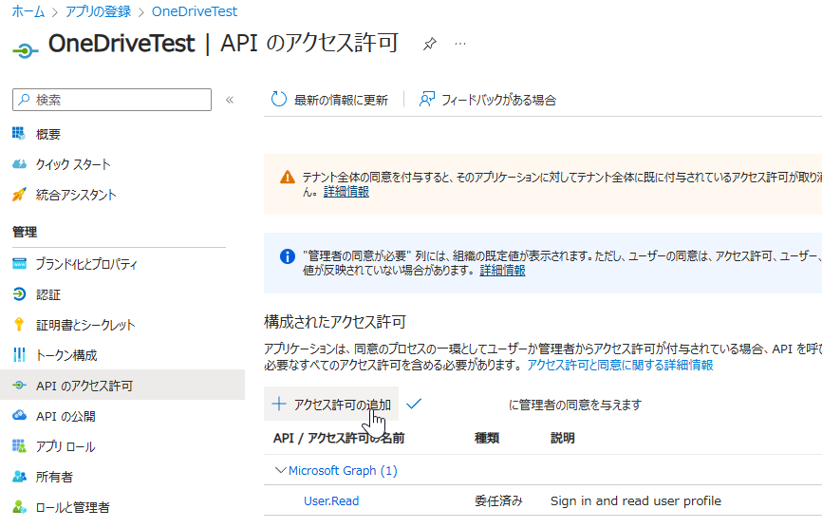
Task: Open OneDriveTest breadcrumb link
Action: pyautogui.click(x=195, y=11)
